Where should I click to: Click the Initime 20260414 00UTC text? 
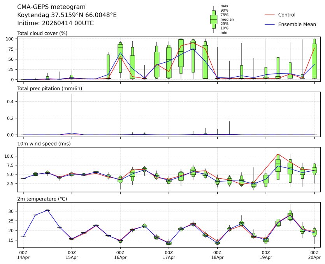point(56,23)
